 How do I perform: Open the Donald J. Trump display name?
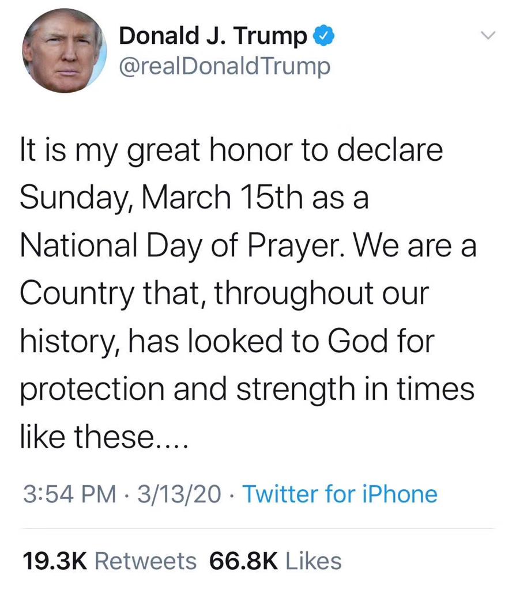(213, 37)
